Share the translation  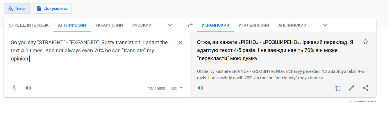(366, 88)
